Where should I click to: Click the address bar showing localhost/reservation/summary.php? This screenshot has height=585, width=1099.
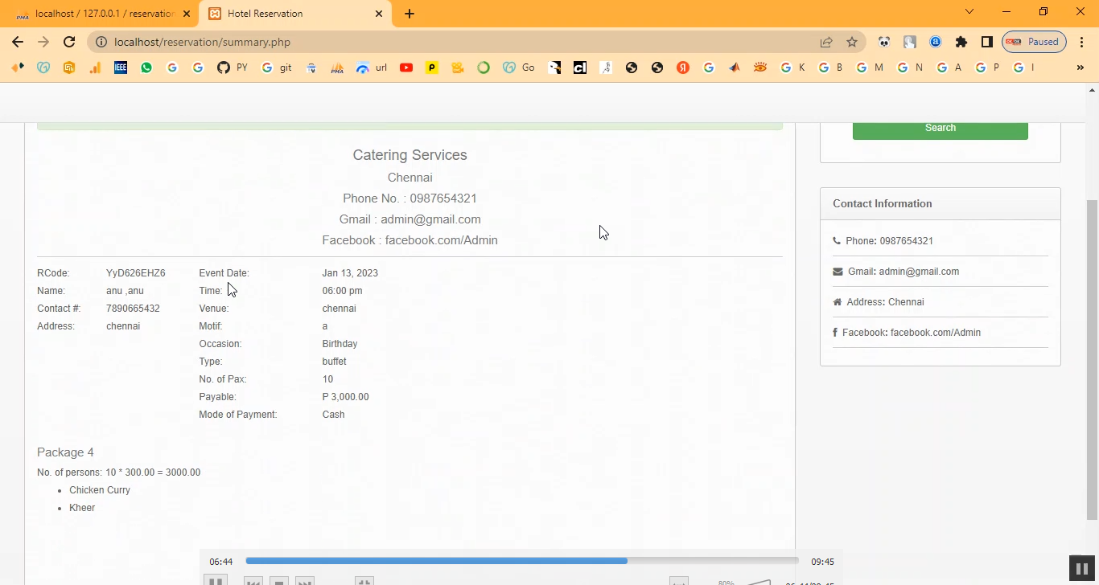click(451, 42)
